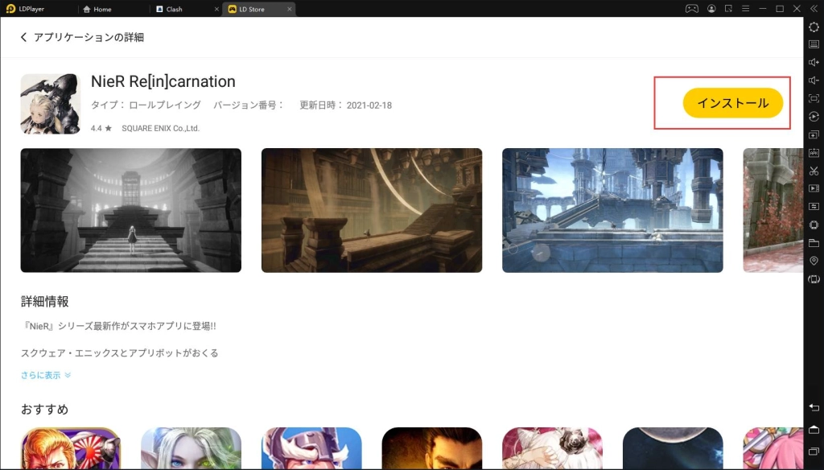
Task: Open recommended app with silver-haired elf
Action: click(x=192, y=448)
